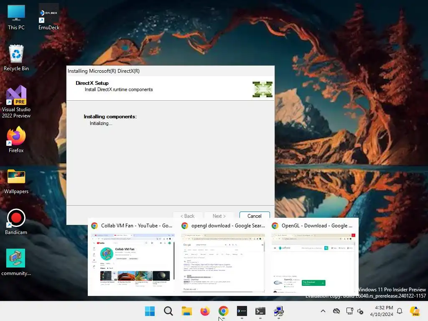Select the Bandicam desktop shortcut
This screenshot has width=428, height=321.
16,222
